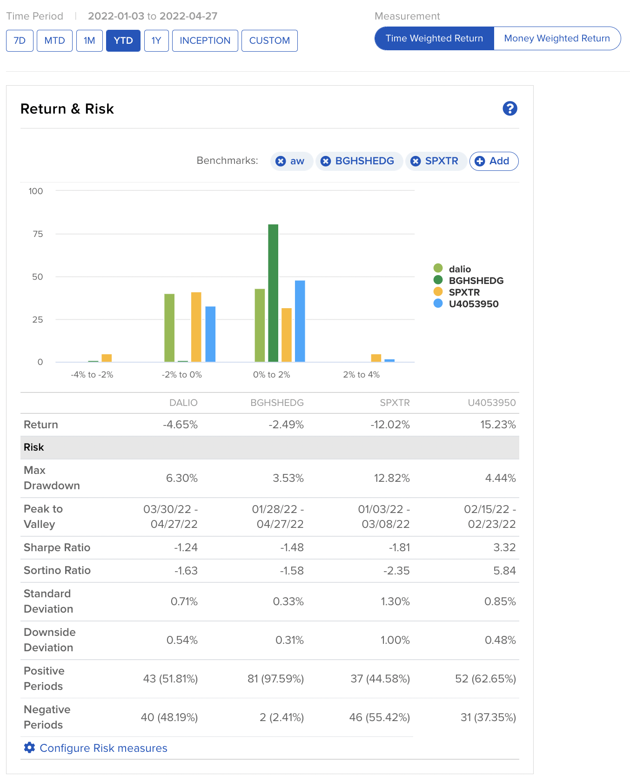Open the CUSTOM time period option
This screenshot has height=783, width=630.
click(269, 40)
